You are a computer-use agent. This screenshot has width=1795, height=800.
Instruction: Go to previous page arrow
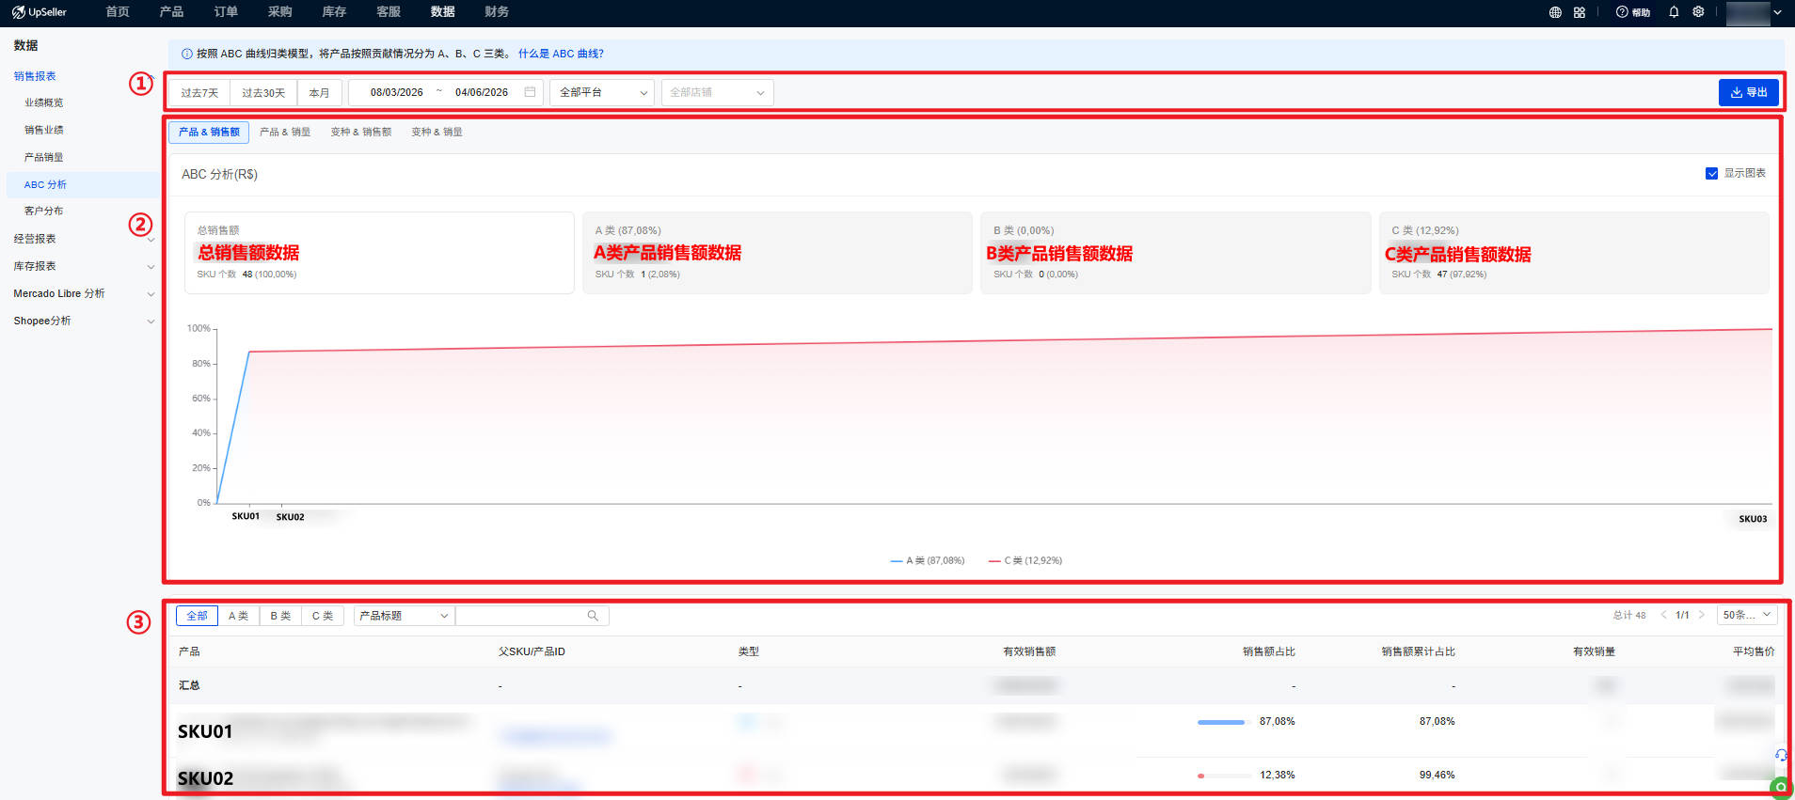[x=1663, y=615]
